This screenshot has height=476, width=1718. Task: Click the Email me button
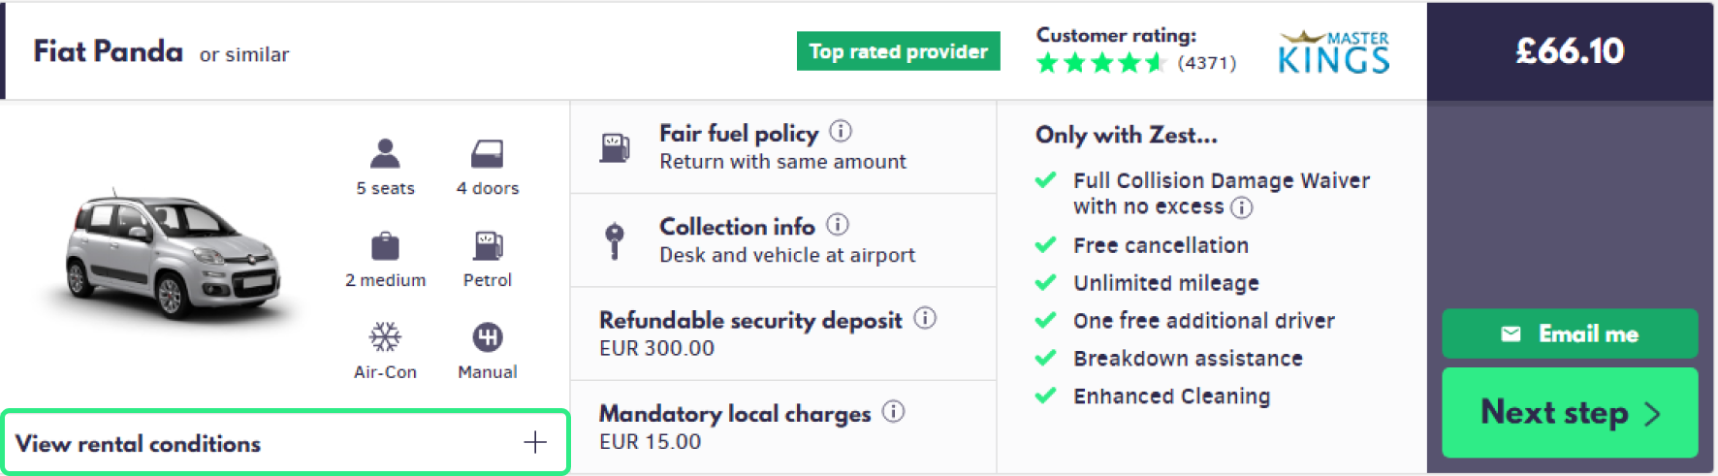[1569, 333]
